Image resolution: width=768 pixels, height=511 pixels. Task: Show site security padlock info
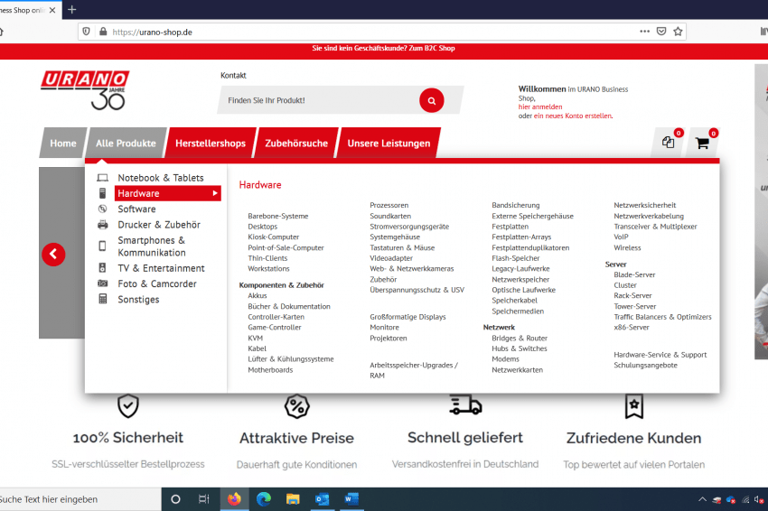click(103, 32)
